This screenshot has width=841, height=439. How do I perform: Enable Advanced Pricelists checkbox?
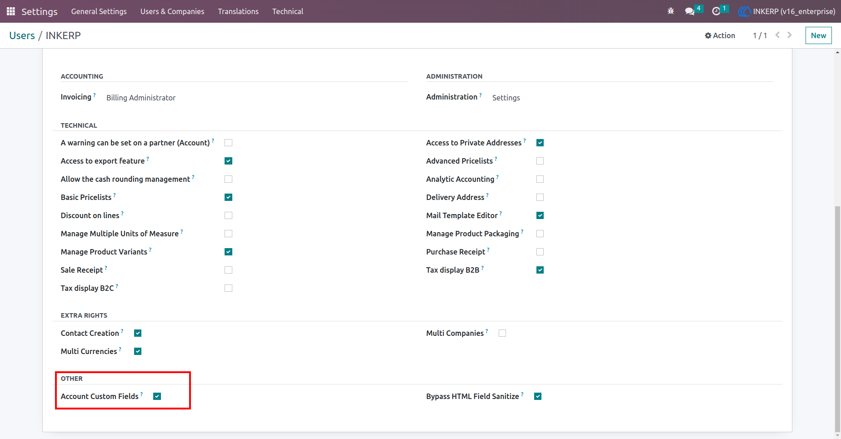click(x=540, y=161)
